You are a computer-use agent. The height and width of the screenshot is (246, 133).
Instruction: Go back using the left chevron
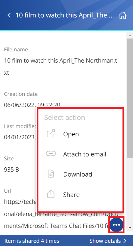pos(9,15)
